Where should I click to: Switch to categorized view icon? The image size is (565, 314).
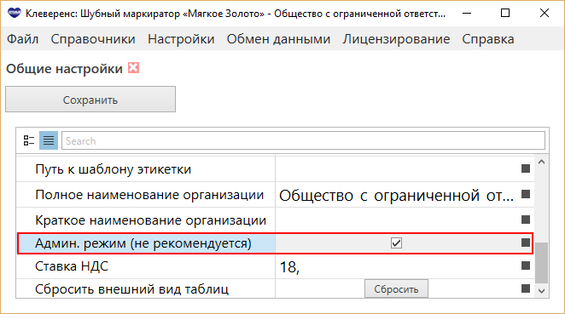(x=29, y=140)
